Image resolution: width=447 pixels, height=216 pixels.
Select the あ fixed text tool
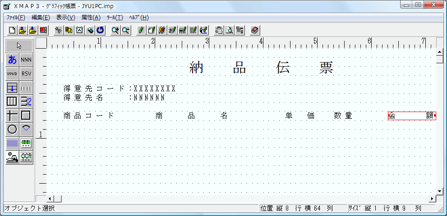coord(13,60)
